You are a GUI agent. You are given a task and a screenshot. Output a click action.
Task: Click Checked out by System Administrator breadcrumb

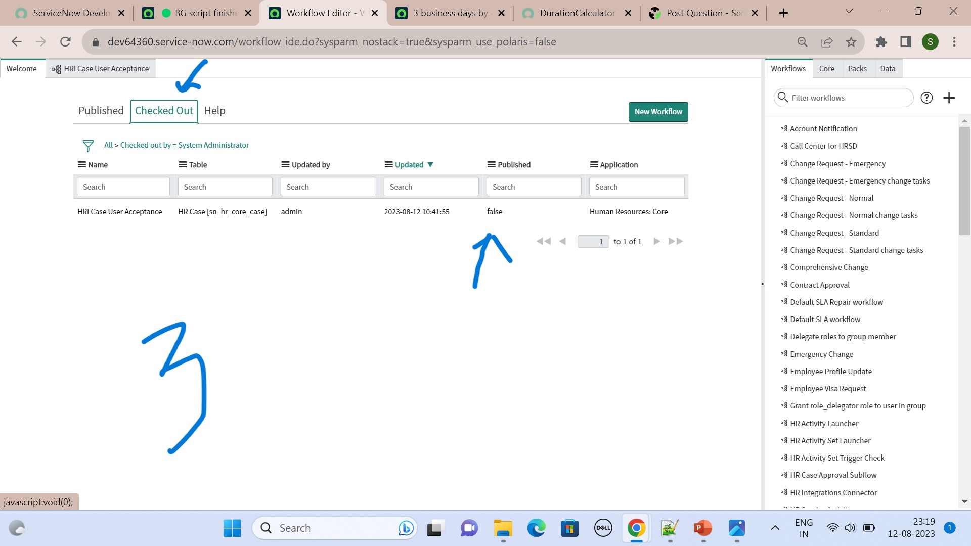pyautogui.click(x=185, y=145)
